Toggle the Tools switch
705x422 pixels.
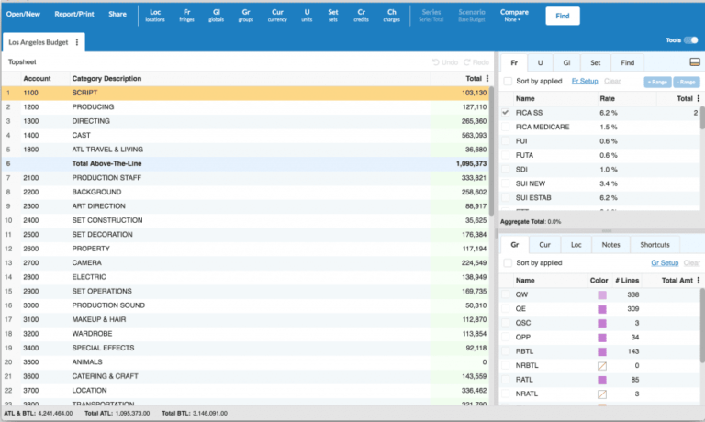tap(690, 40)
